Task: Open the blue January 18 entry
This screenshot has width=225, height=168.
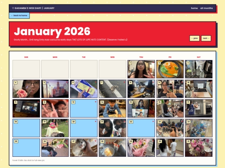Action: tap(26, 128)
